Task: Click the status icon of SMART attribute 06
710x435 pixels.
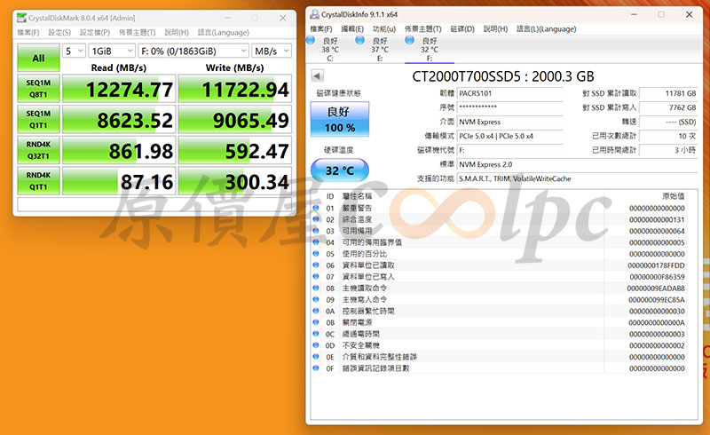Action: pyautogui.click(x=316, y=265)
